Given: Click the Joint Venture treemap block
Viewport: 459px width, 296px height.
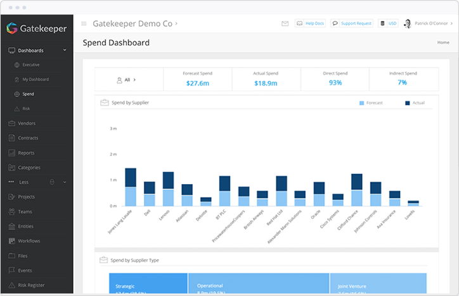Looking at the screenshot, I should [378, 283].
